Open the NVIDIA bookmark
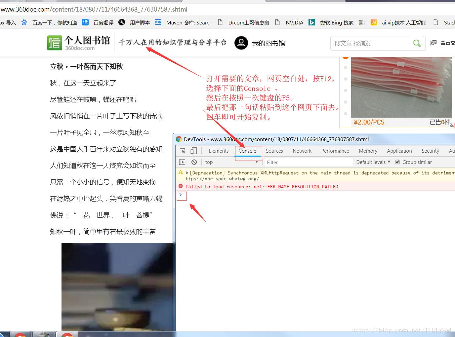The image size is (455, 337). point(289,22)
